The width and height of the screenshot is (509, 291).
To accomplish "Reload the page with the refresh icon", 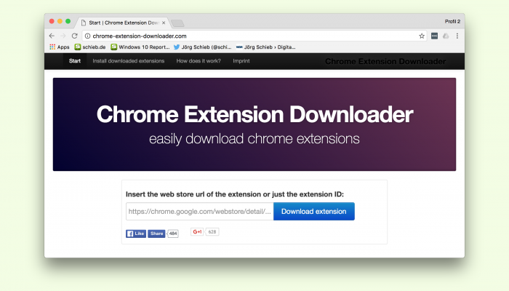I will point(75,36).
